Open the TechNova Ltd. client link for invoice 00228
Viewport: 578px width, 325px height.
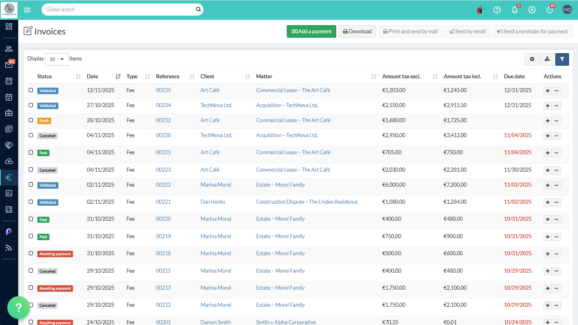(x=216, y=135)
